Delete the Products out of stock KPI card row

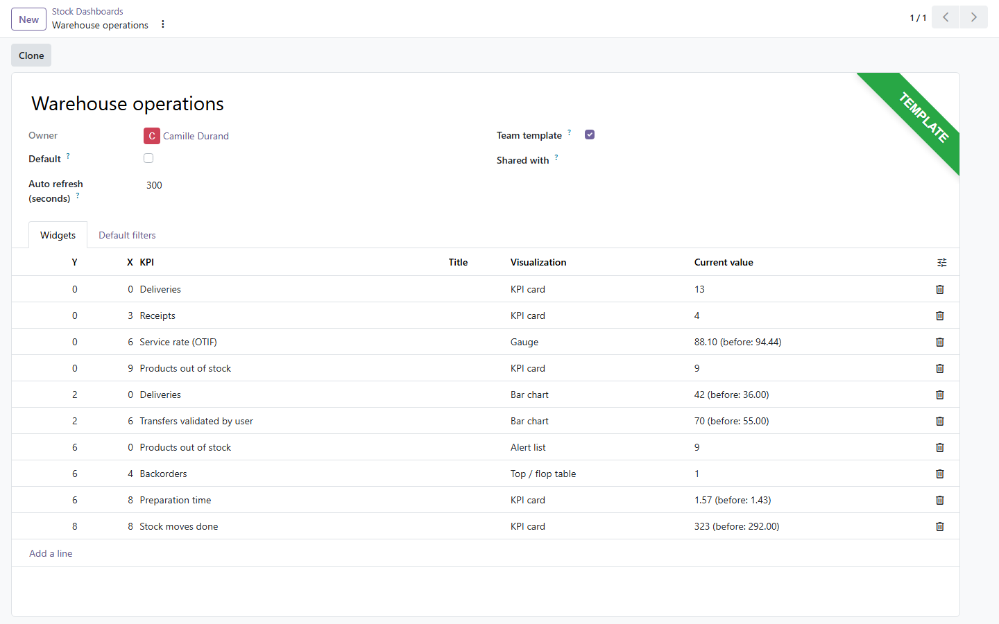tap(940, 368)
